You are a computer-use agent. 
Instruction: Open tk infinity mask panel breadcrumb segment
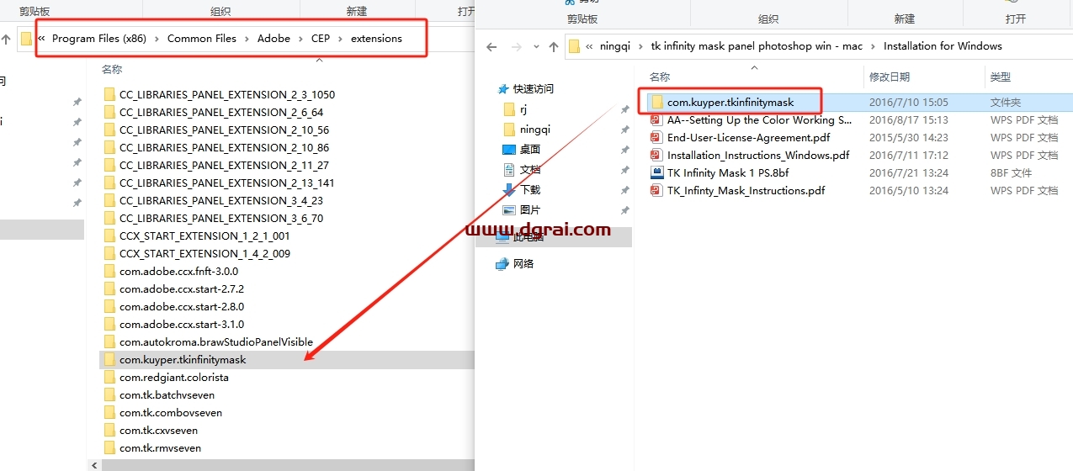click(757, 46)
